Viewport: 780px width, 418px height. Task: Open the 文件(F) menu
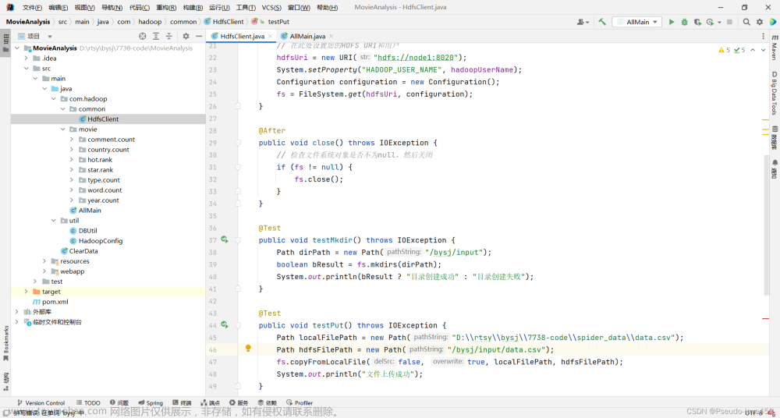click(x=32, y=8)
